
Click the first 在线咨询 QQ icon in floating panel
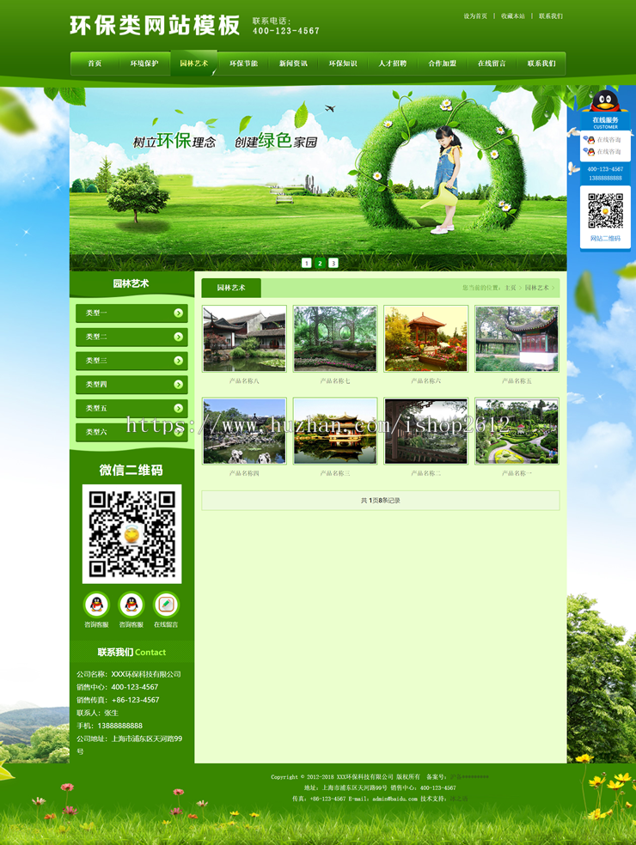(x=590, y=139)
